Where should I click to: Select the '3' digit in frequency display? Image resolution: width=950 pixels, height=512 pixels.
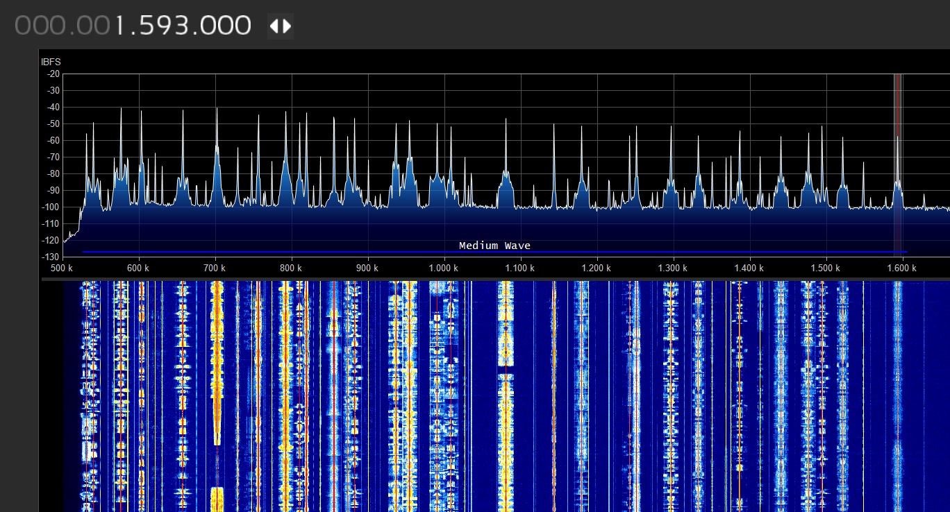click(x=183, y=26)
